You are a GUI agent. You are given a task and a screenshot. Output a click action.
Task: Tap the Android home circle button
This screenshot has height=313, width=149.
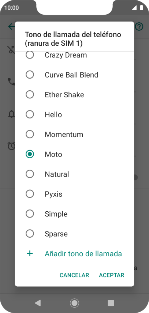75,303
